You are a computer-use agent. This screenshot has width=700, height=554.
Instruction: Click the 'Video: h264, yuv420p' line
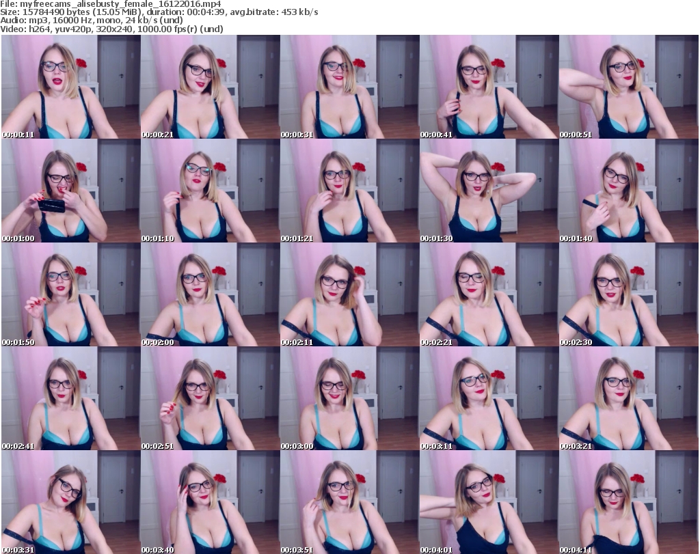coord(111,29)
